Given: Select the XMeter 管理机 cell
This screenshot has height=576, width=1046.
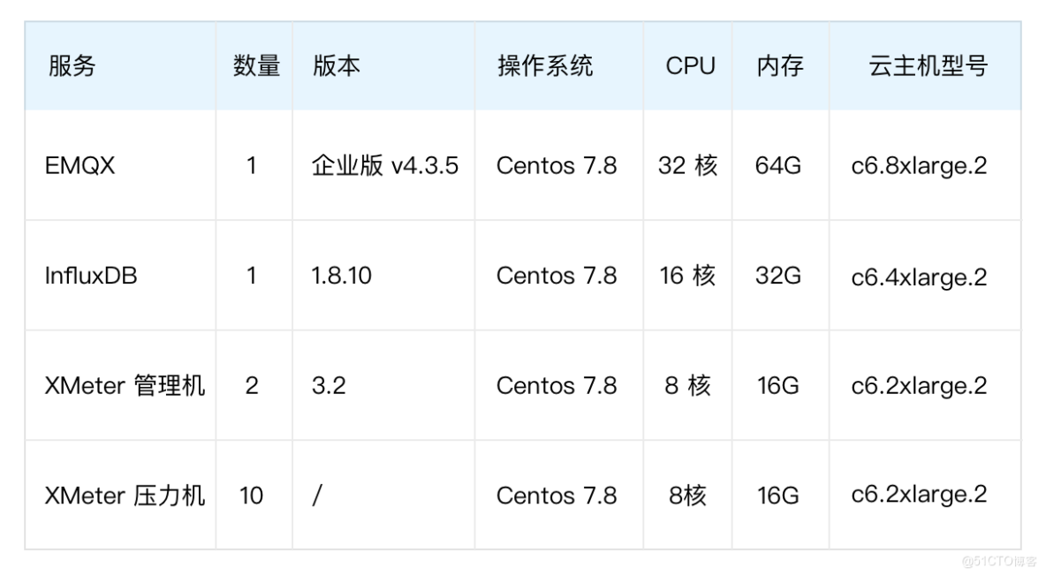Looking at the screenshot, I should point(125,385).
